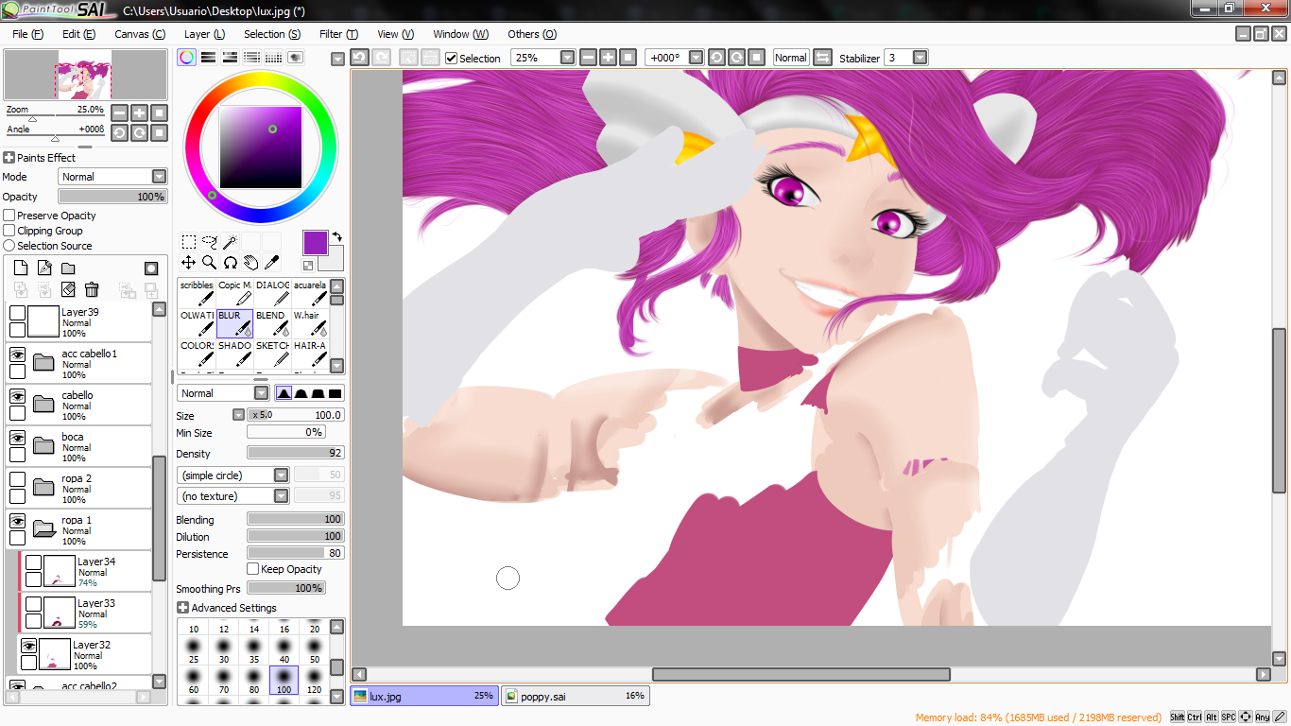Select the move tool
Viewport: 1291px width, 726px height.
click(189, 263)
